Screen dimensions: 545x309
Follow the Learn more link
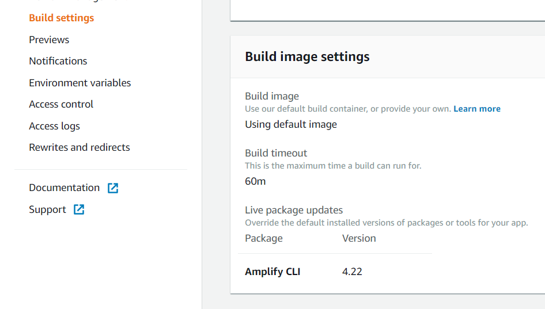[477, 109]
